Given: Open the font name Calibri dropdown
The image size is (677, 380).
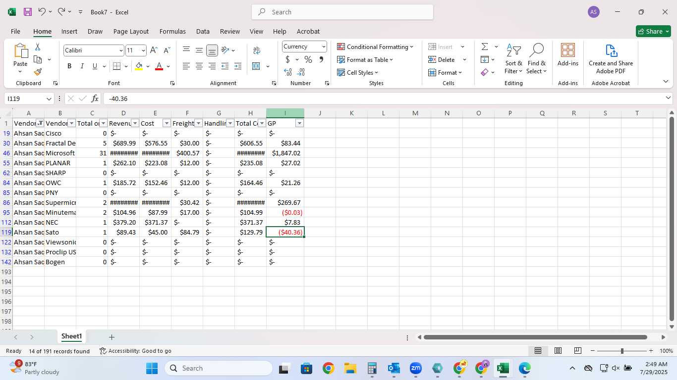Looking at the screenshot, I should [x=120, y=50].
